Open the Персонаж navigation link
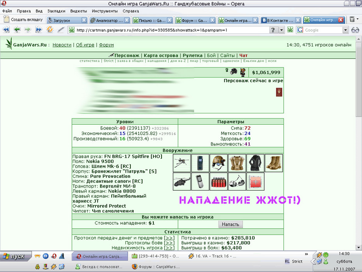The width and height of the screenshot is (362, 272). tap(127, 55)
